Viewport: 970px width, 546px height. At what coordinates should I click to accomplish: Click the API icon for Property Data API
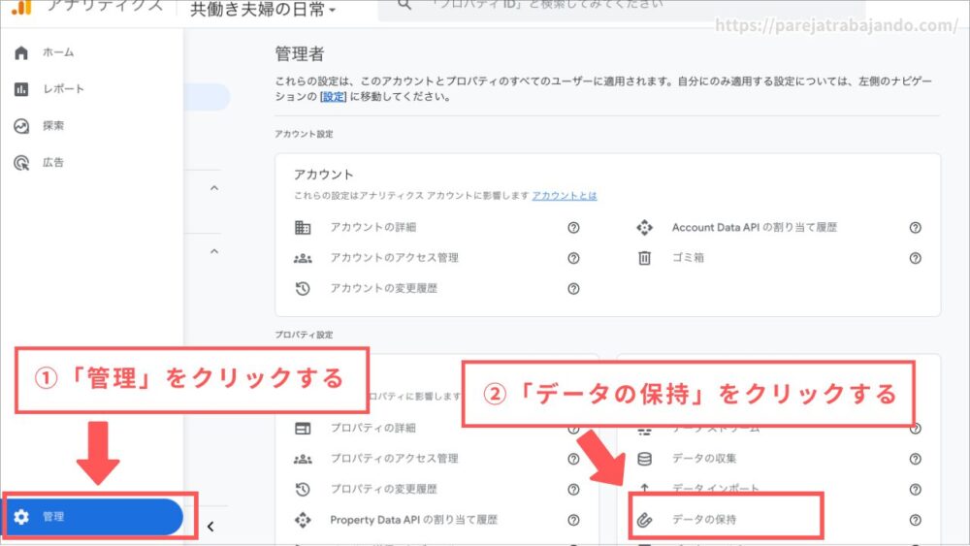coord(303,520)
